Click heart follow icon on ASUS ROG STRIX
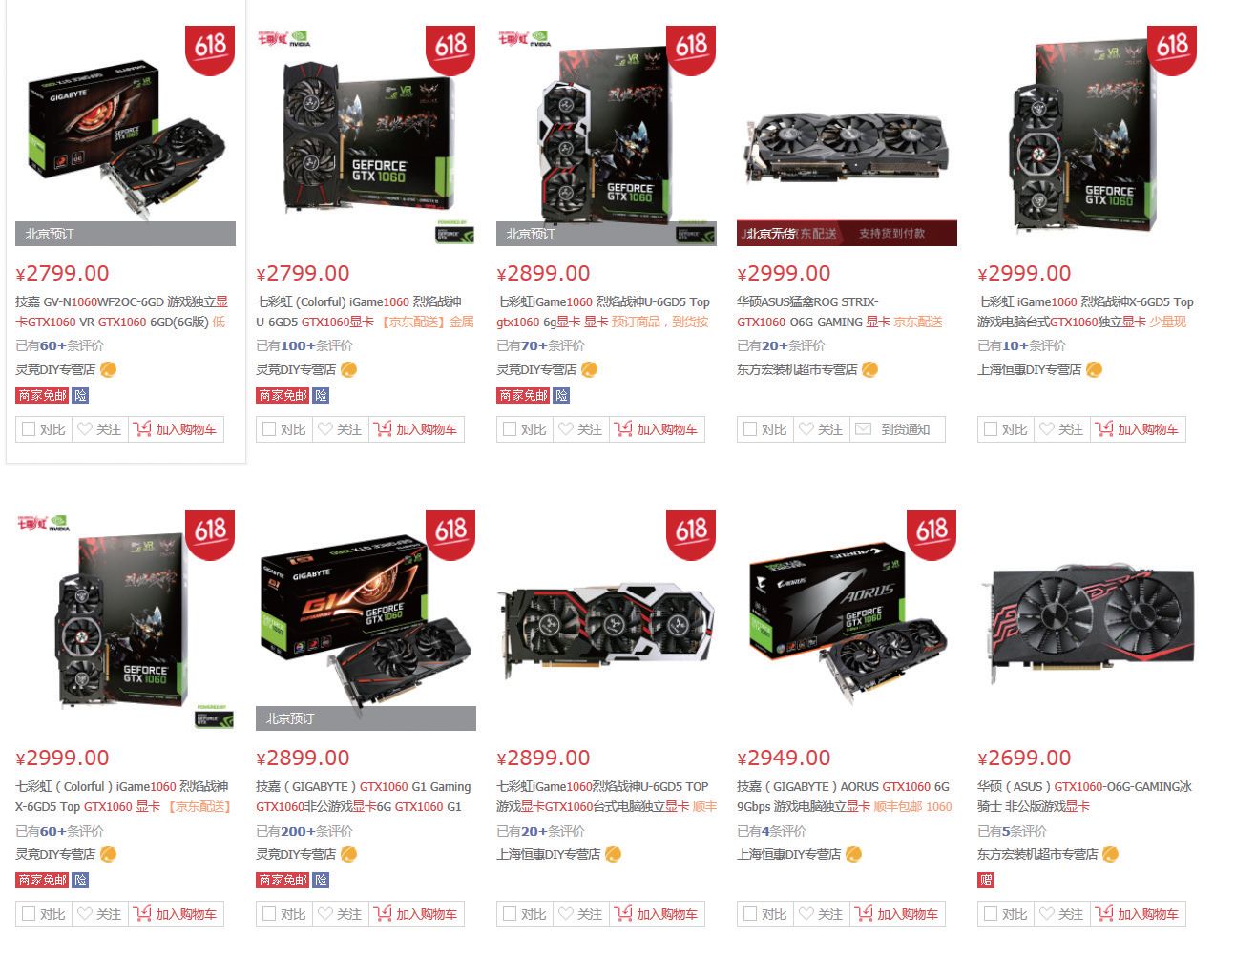 (x=806, y=429)
